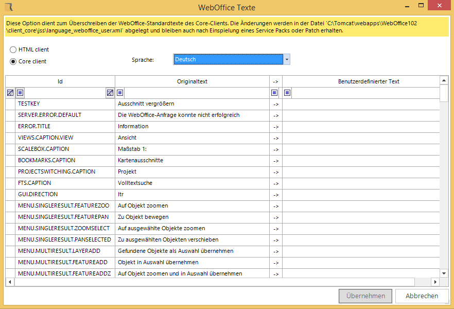Click the WebOffice application icon in titlebar

point(7,7)
